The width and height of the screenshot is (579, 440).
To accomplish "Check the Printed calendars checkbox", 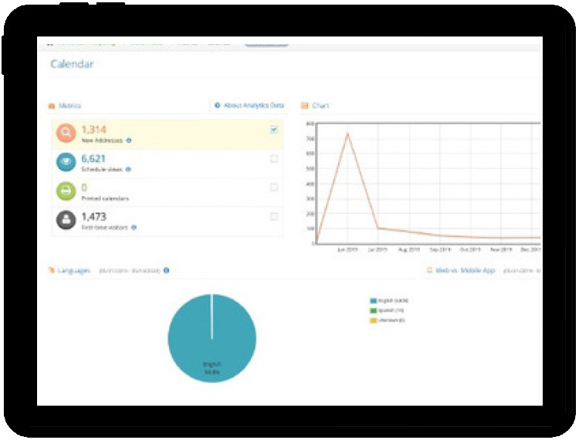I will tap(274, 188).
